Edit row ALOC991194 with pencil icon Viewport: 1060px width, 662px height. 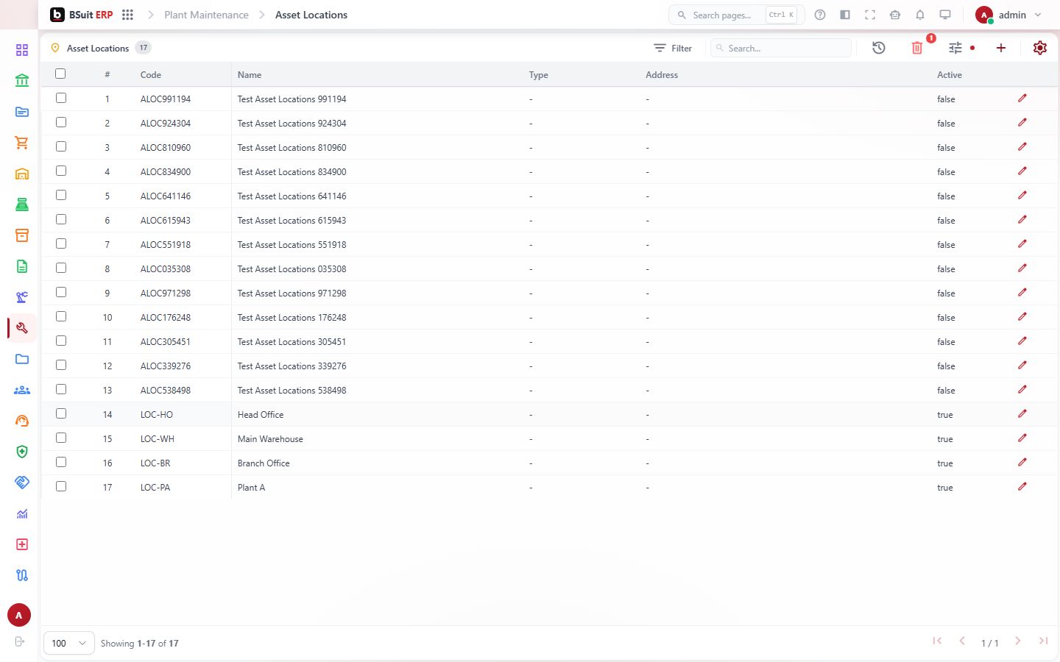pyautogui.click(x=1022, y=99)
